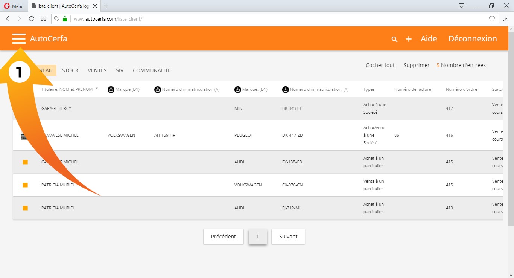The height and width of the screenshot is (278, 514).
Task: Tick the orange checkbox for the EY-138-CB row
Action: point(25,162)
